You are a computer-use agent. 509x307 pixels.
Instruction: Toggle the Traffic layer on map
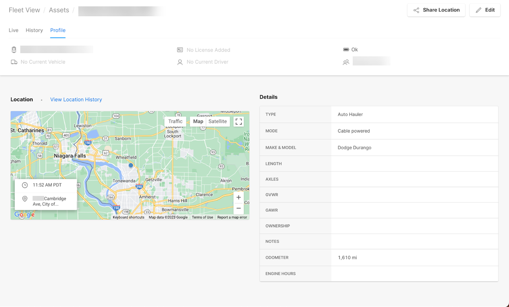pos(175,121)
